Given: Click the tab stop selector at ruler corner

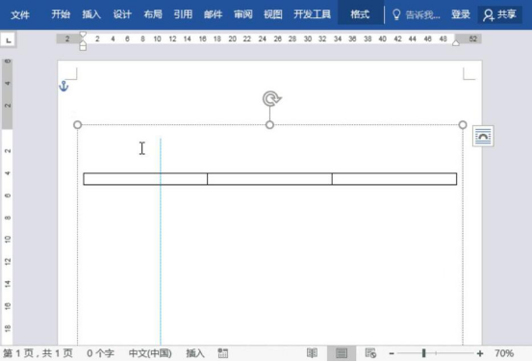Looking at the screenshot, I should [8, 39].
